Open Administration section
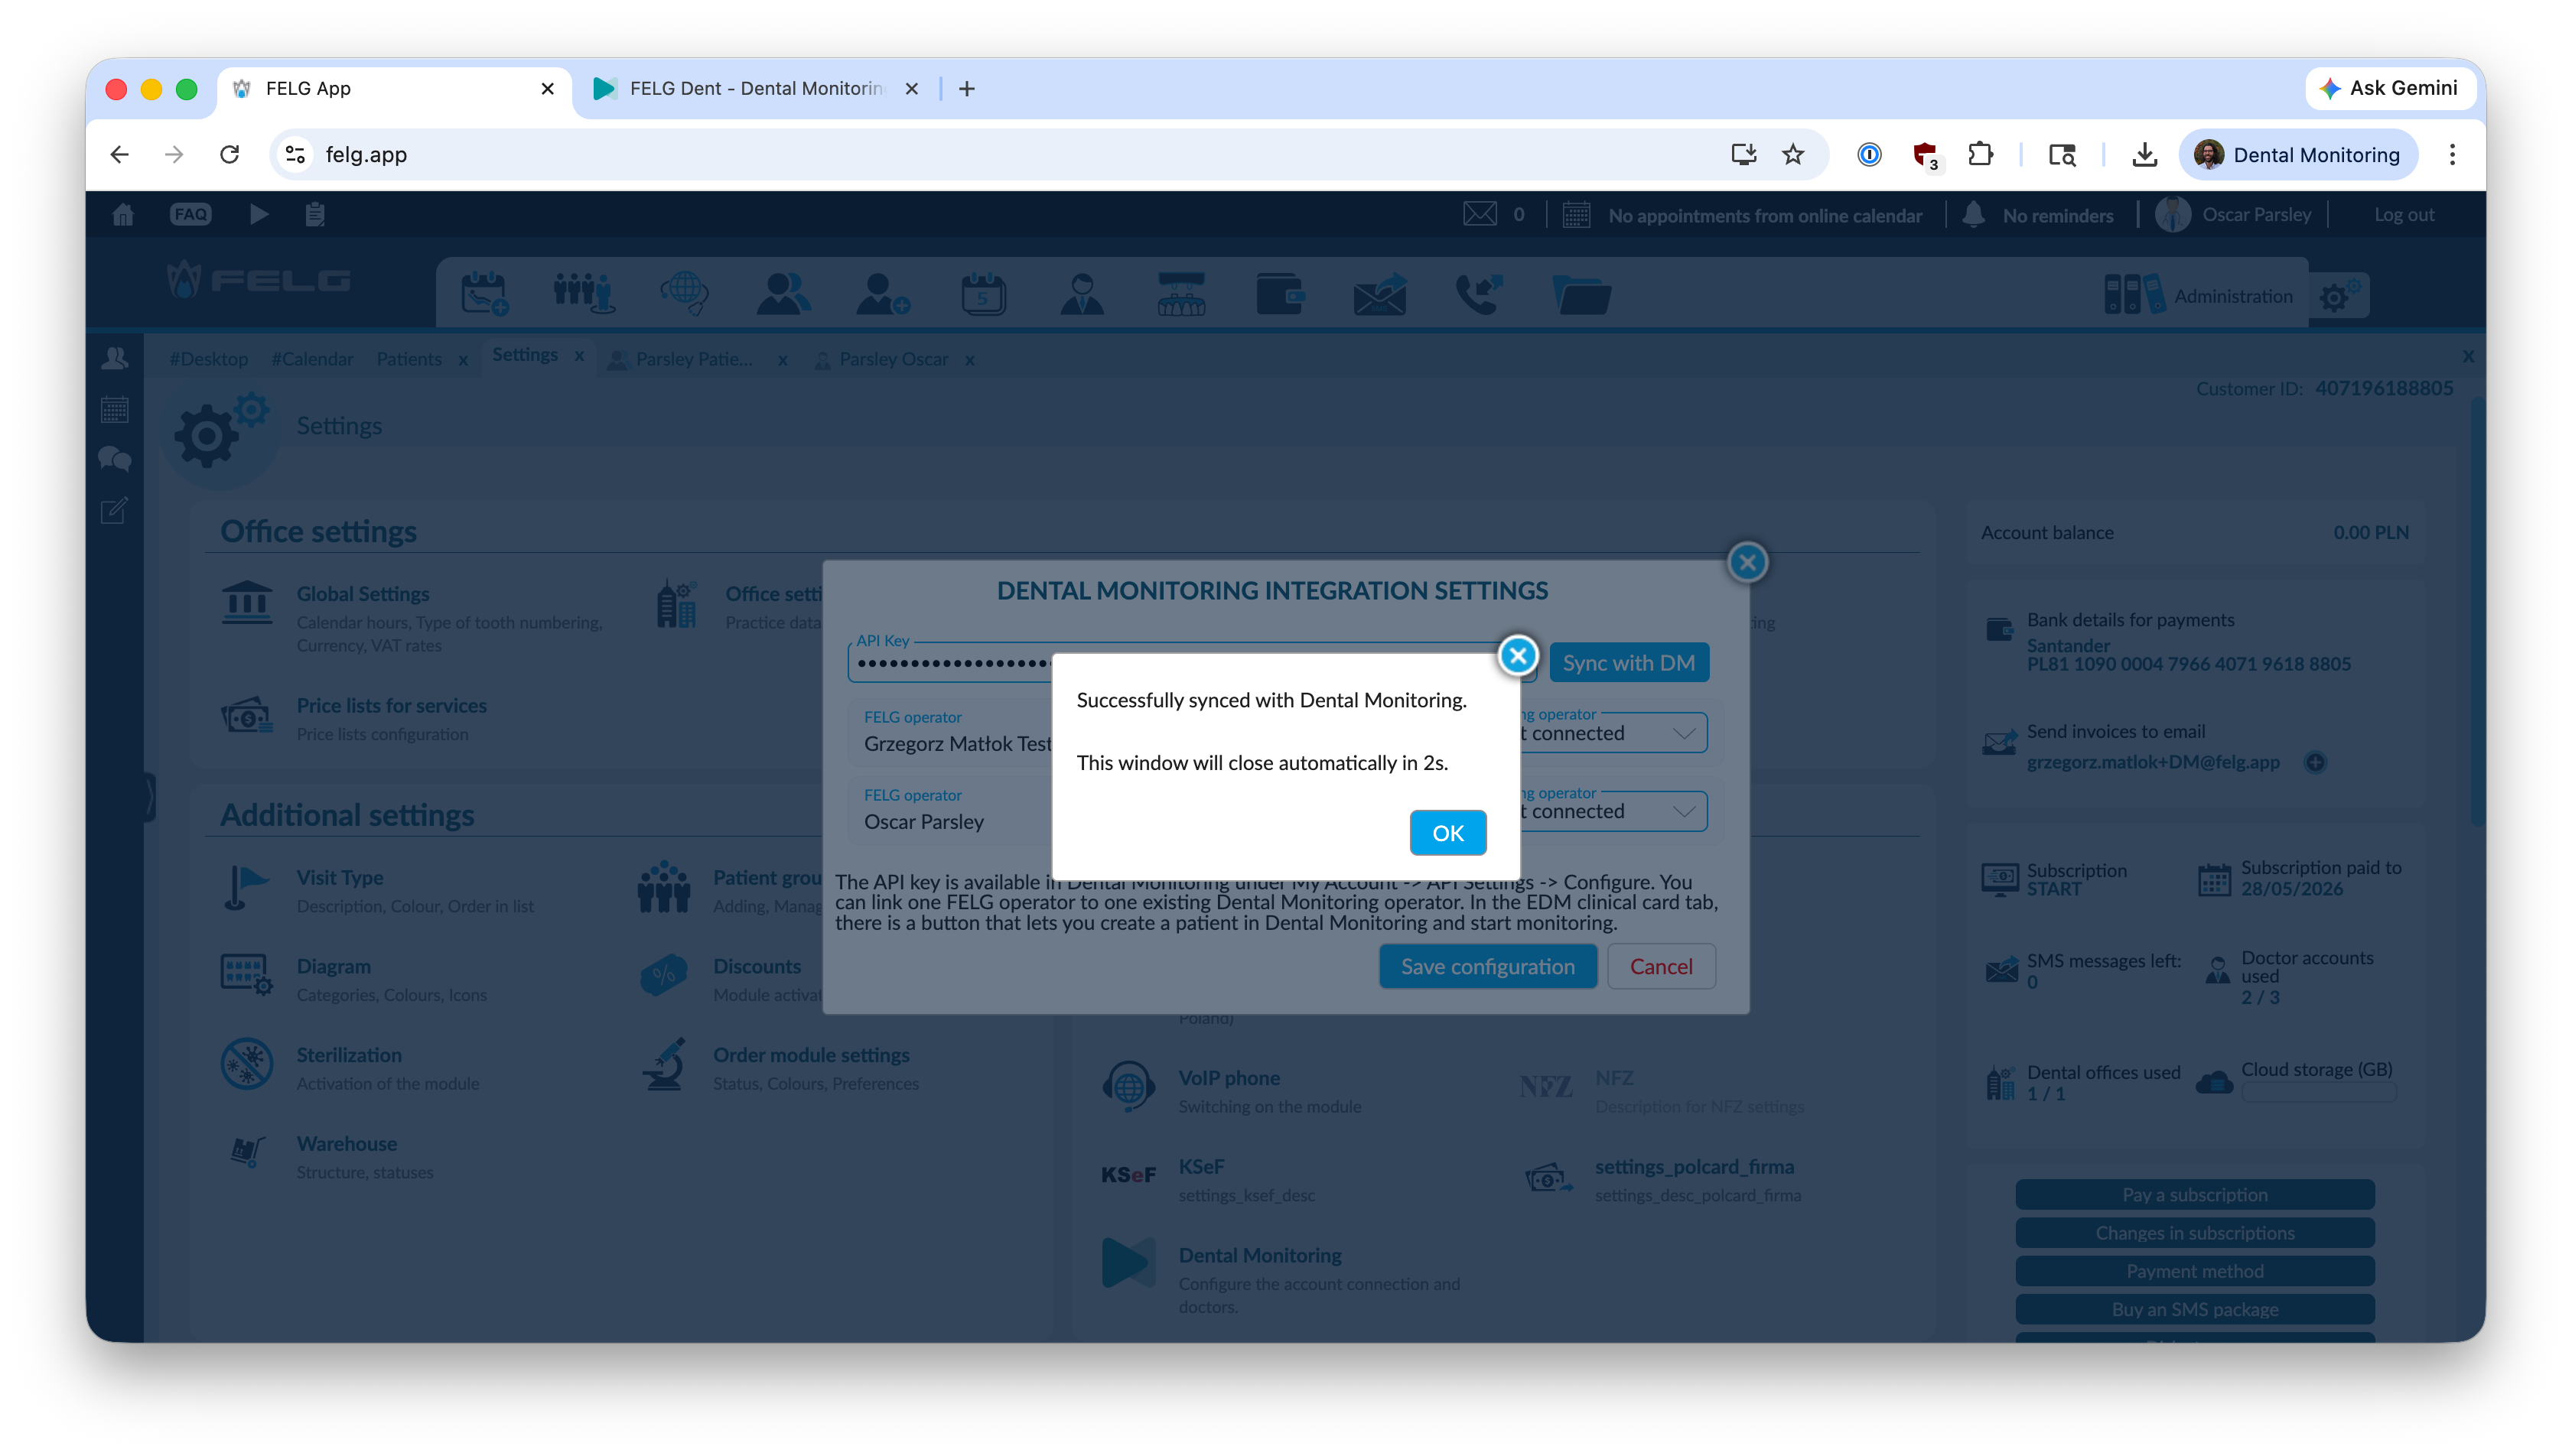The width and height of the screenshot is (2572, 1456). pos(2198,295)
